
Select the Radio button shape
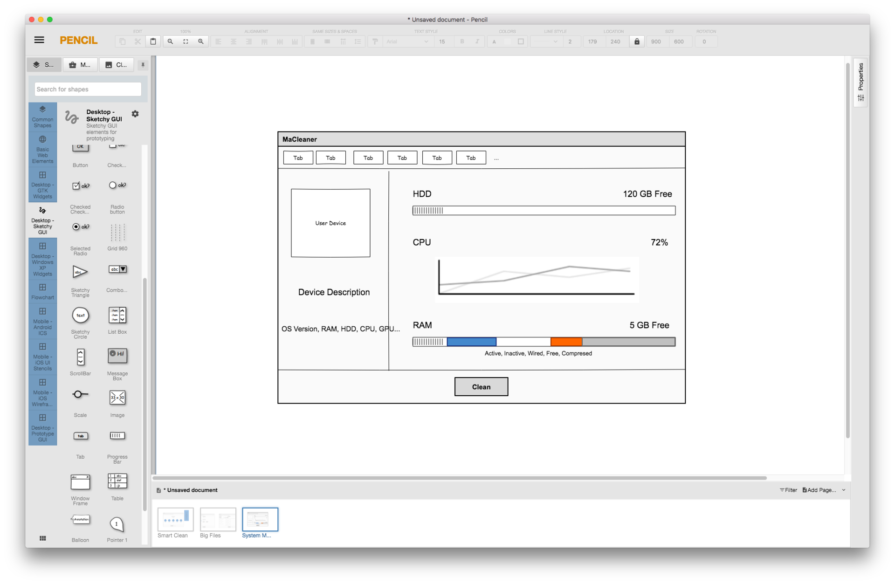117,186
